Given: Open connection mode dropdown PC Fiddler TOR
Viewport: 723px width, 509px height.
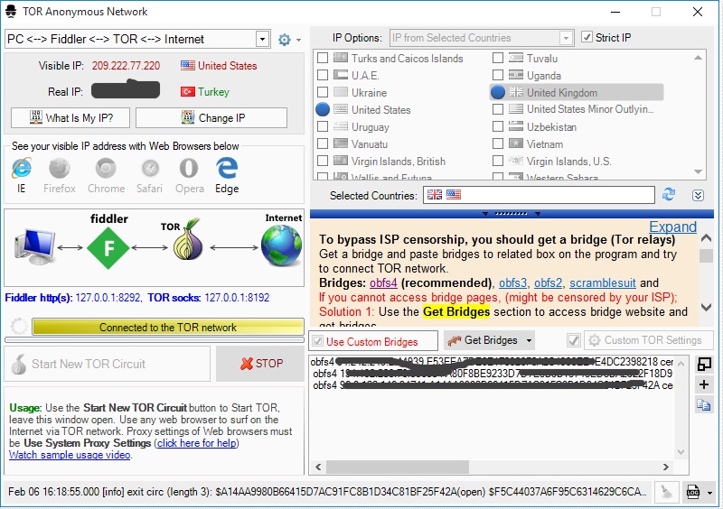Looking at the screenshot, I should (x=262, y=39).
